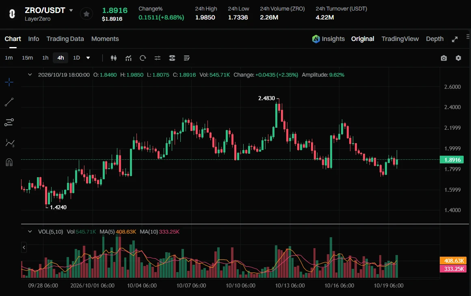Click the 24h Turnover value 4.22M
471x296 pixels.
325,17
